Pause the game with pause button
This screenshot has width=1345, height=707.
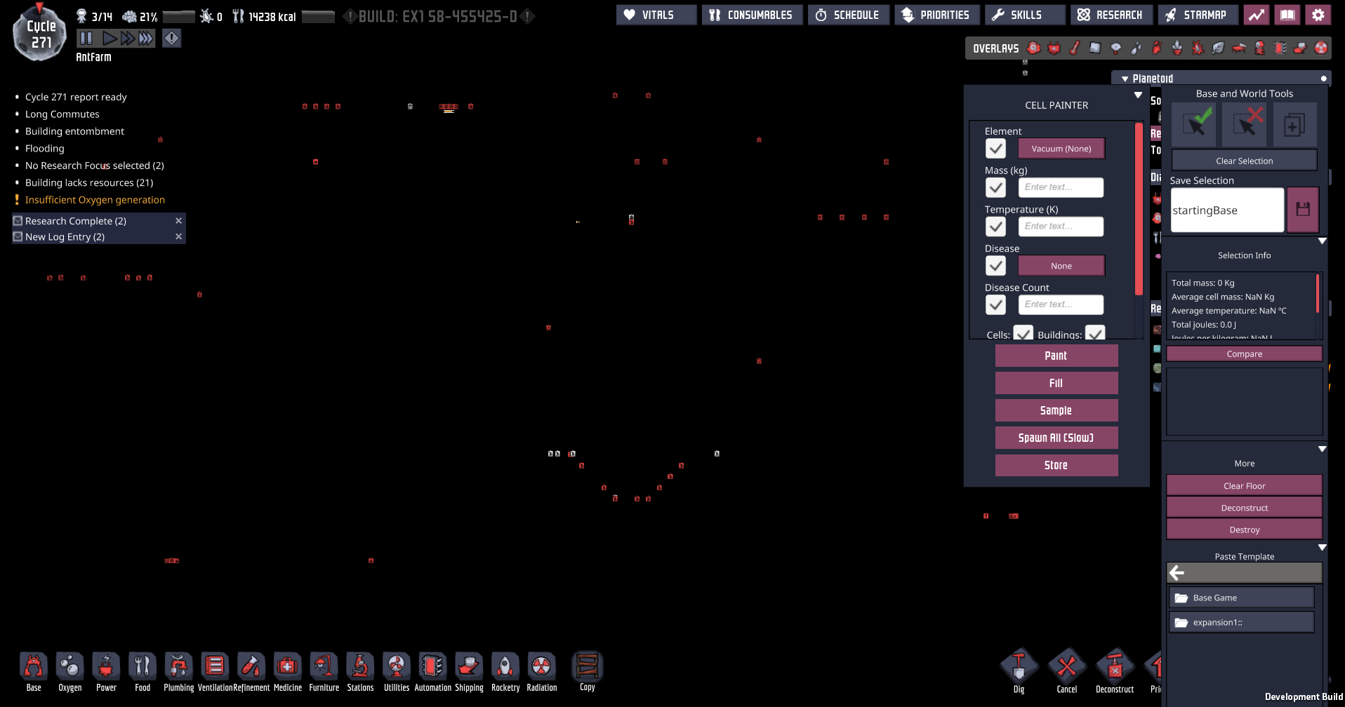[86, 39]
